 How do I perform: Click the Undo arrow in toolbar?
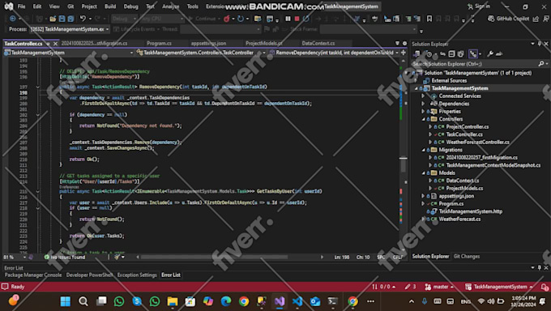[x=83, y=19]
